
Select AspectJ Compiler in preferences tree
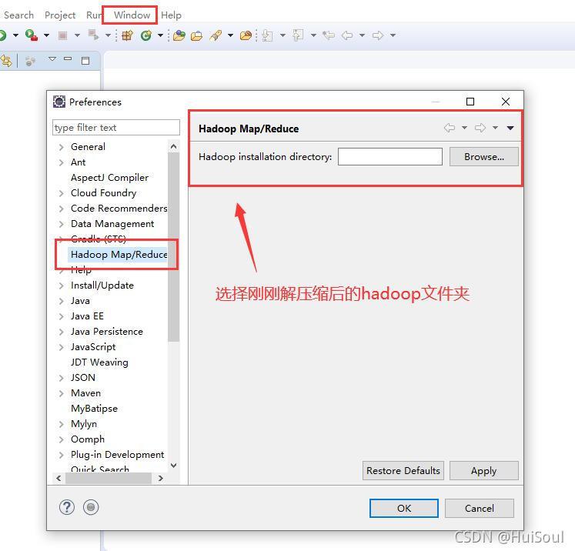tap(109, 178)
